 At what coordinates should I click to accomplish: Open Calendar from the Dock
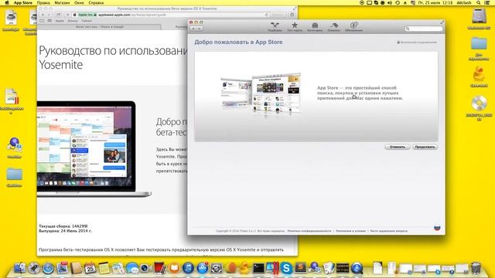(90, 268)
